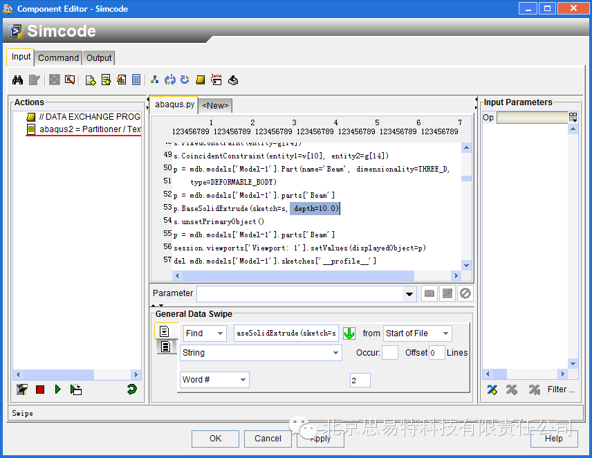Click the first grayed X percent icon left of Filter
Screen dimensions: 592x458
[512, 390]
